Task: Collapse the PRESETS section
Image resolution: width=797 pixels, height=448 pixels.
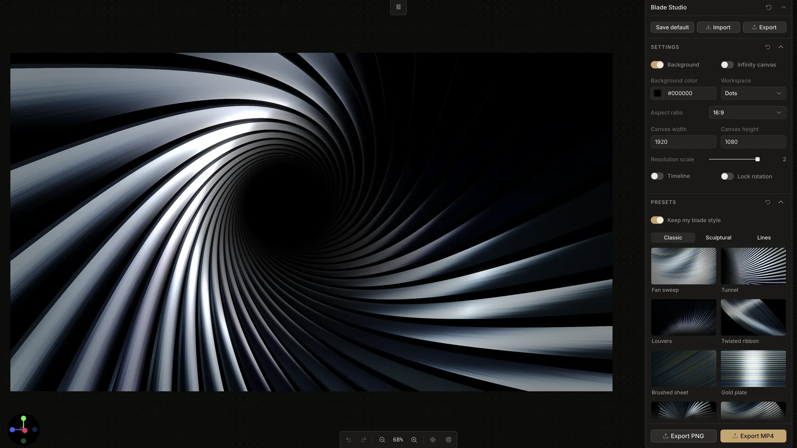Action: [781, 202]
